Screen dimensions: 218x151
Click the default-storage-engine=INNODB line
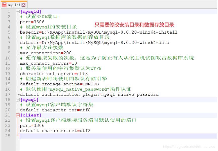59,84
